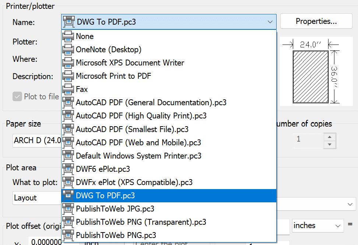Open the dropdown on the far right edge
The image size is (358, 245).
tap(350, 204)
